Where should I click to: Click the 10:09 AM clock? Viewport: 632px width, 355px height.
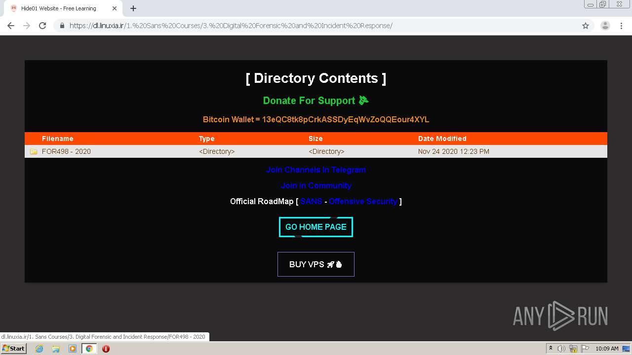click(607, 349)
